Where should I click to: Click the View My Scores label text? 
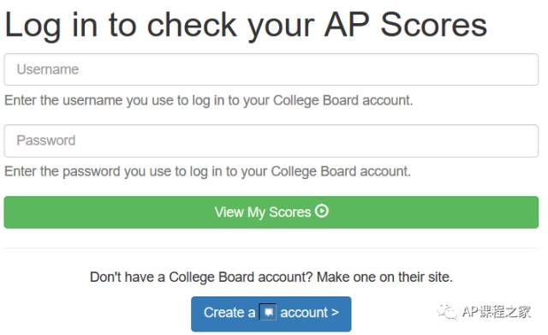click(263, 212)
